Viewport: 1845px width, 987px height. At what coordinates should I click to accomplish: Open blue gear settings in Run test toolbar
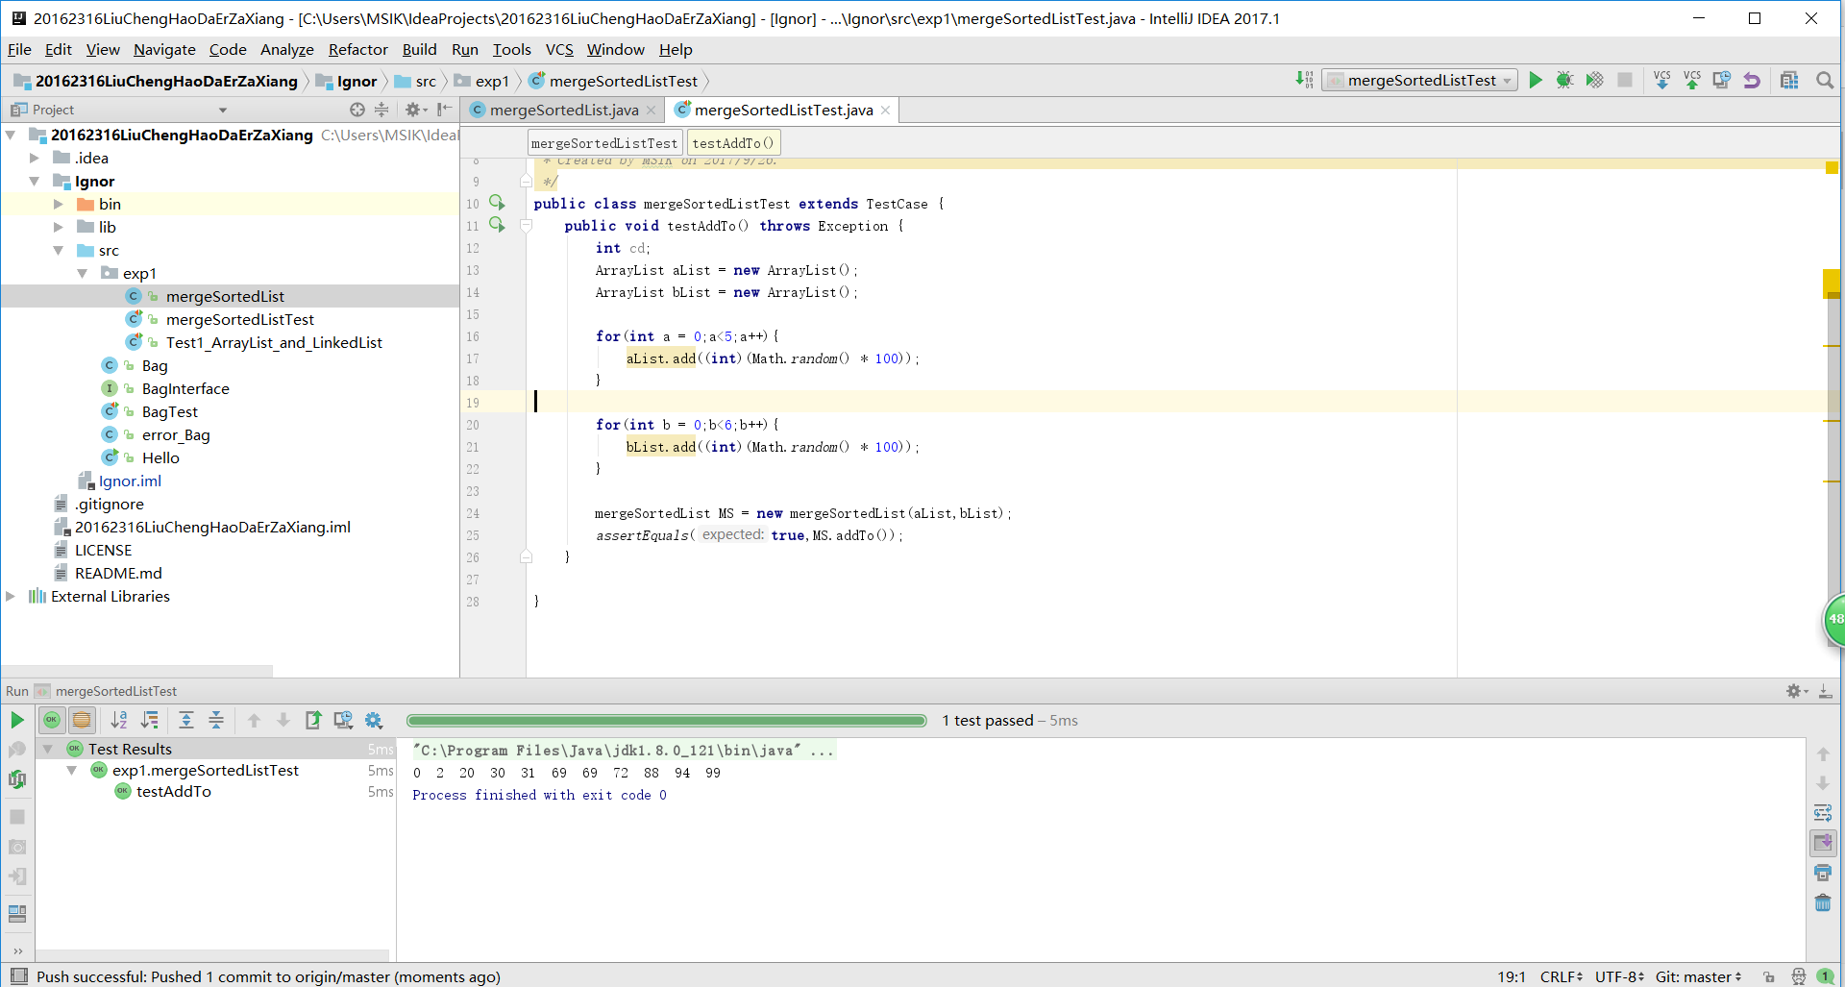(x=374, y=720)
